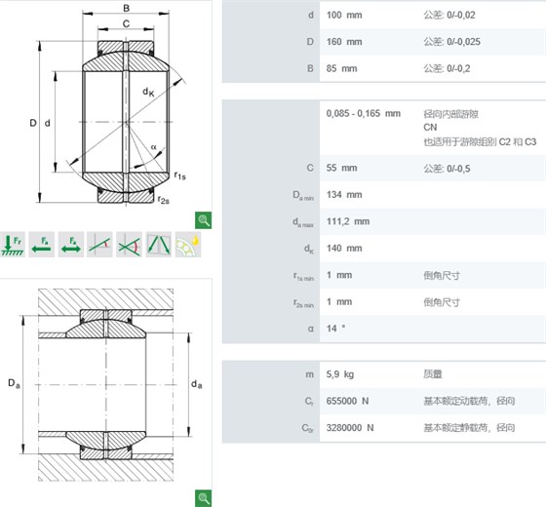Enlarge the mounting dimensions drawing with magnifier
546x507 pixels.
(203, 498)
